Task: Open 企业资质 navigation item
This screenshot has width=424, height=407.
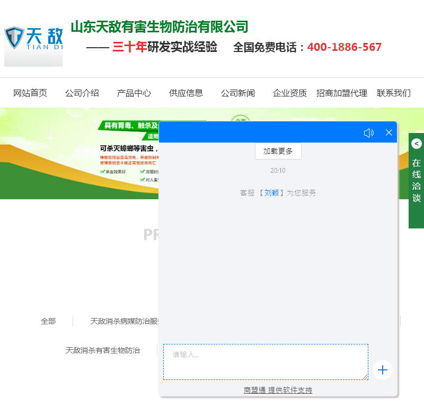Action: [290, 93]
